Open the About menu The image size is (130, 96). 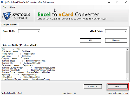point(12,7)
